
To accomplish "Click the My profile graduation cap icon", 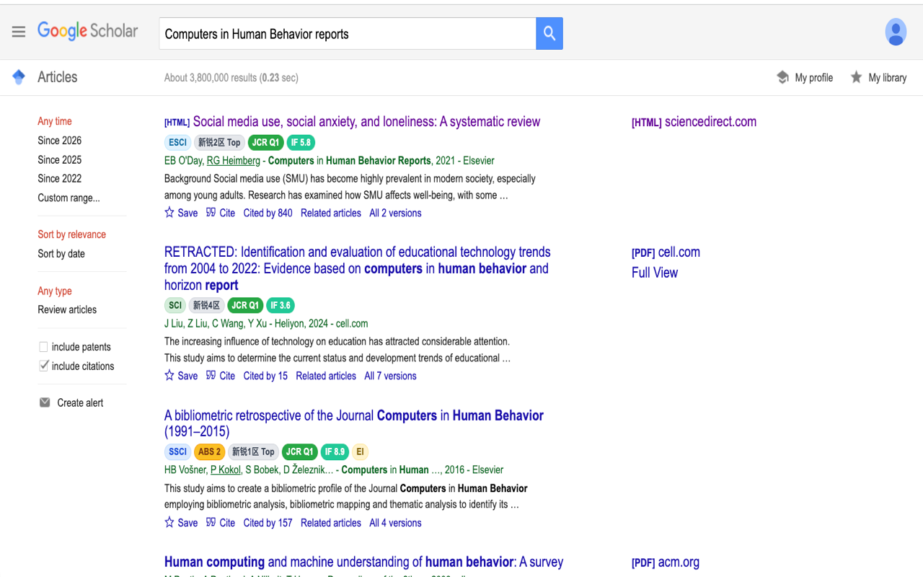I will point(783,77).
